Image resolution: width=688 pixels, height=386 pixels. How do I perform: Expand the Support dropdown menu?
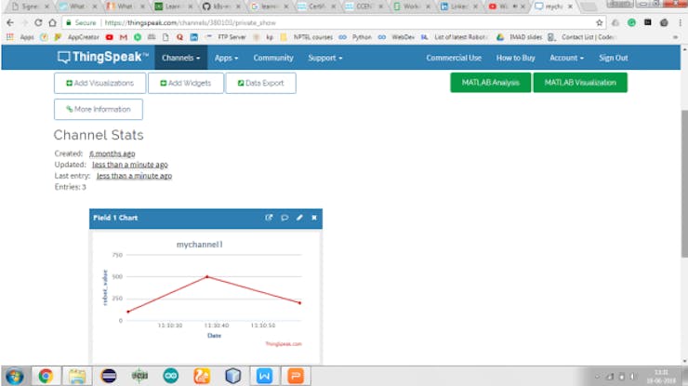tap(324, 58)
